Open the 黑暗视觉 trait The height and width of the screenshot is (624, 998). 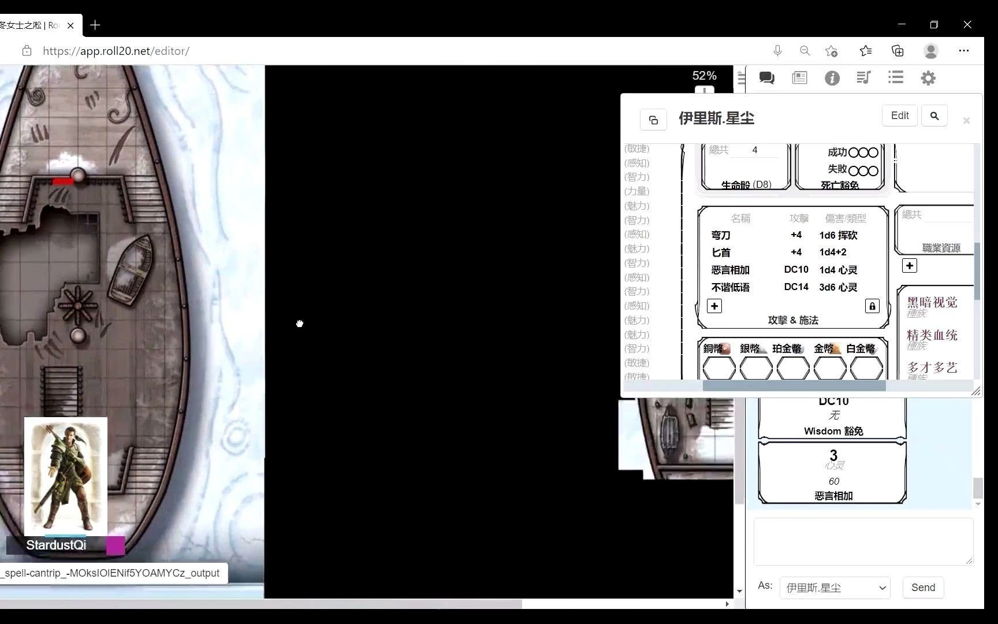[932, 302]
